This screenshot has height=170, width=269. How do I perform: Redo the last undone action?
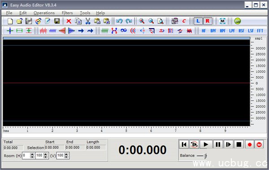[129, 21]
